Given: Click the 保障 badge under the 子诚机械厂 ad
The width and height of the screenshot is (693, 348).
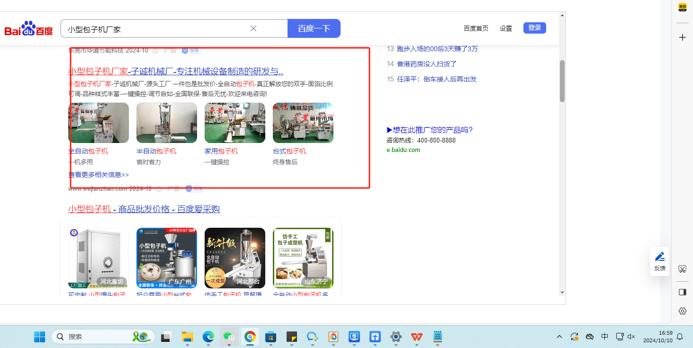Looking at the screenshot, I should point(195,188).
